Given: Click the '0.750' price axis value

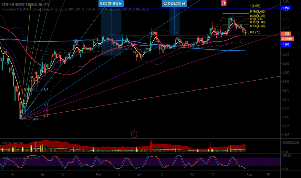Looking at the screenshot, I should tap(286, 108).
